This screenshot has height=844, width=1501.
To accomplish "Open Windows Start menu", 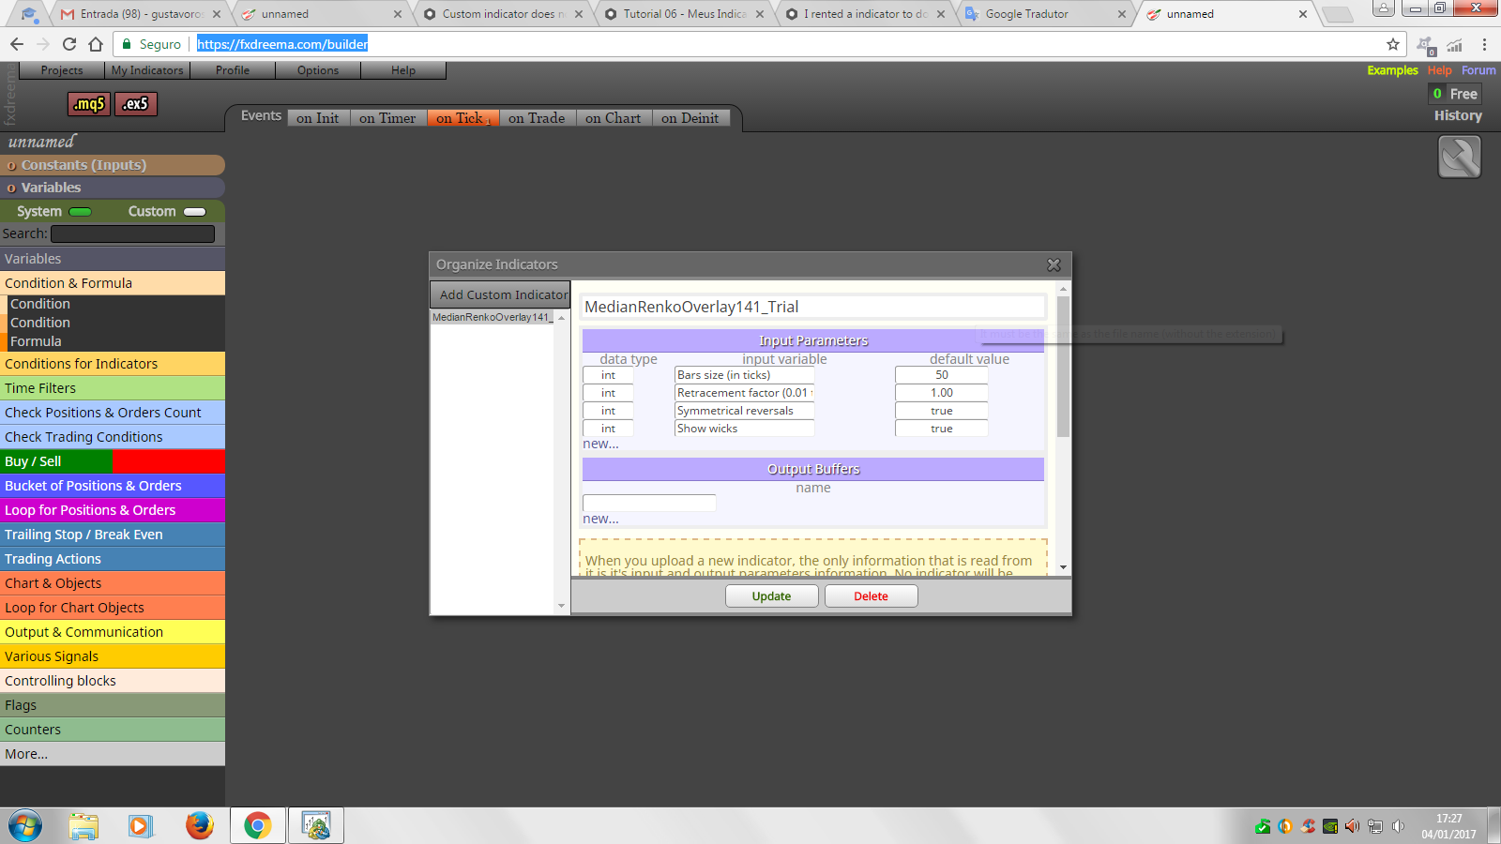I will point(25,826).
